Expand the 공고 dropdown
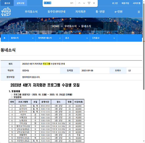This screenshot has width=145, height=143. click(76, 38)
